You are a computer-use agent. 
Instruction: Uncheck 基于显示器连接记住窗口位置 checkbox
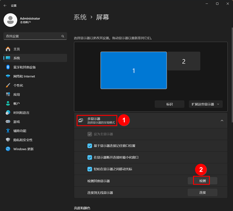point(90,146)
